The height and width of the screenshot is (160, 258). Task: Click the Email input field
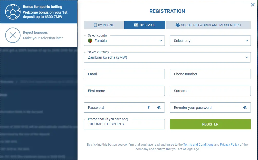click(124, 74)
